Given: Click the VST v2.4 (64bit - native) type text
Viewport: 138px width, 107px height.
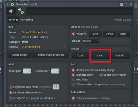Looking at the screenshot, I should point(35,37).
